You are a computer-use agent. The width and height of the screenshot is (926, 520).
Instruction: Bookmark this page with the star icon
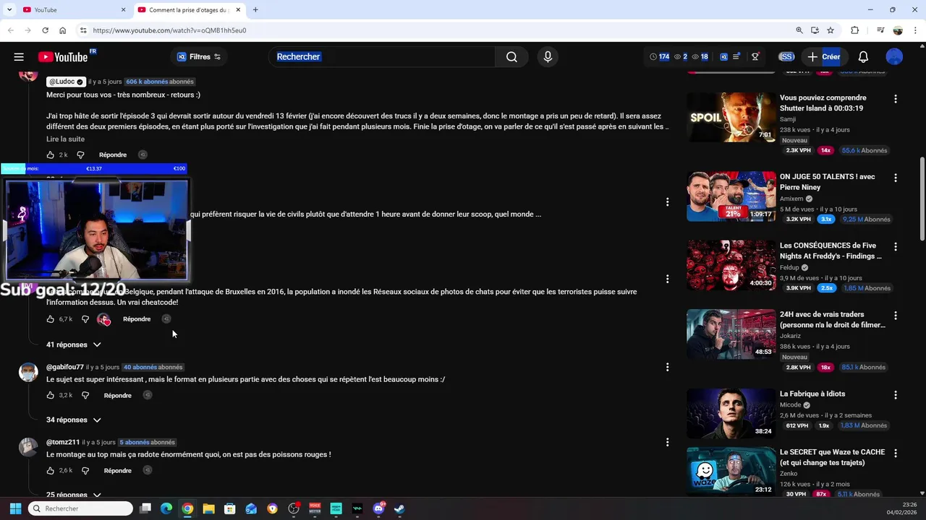[x=831, y=30]
